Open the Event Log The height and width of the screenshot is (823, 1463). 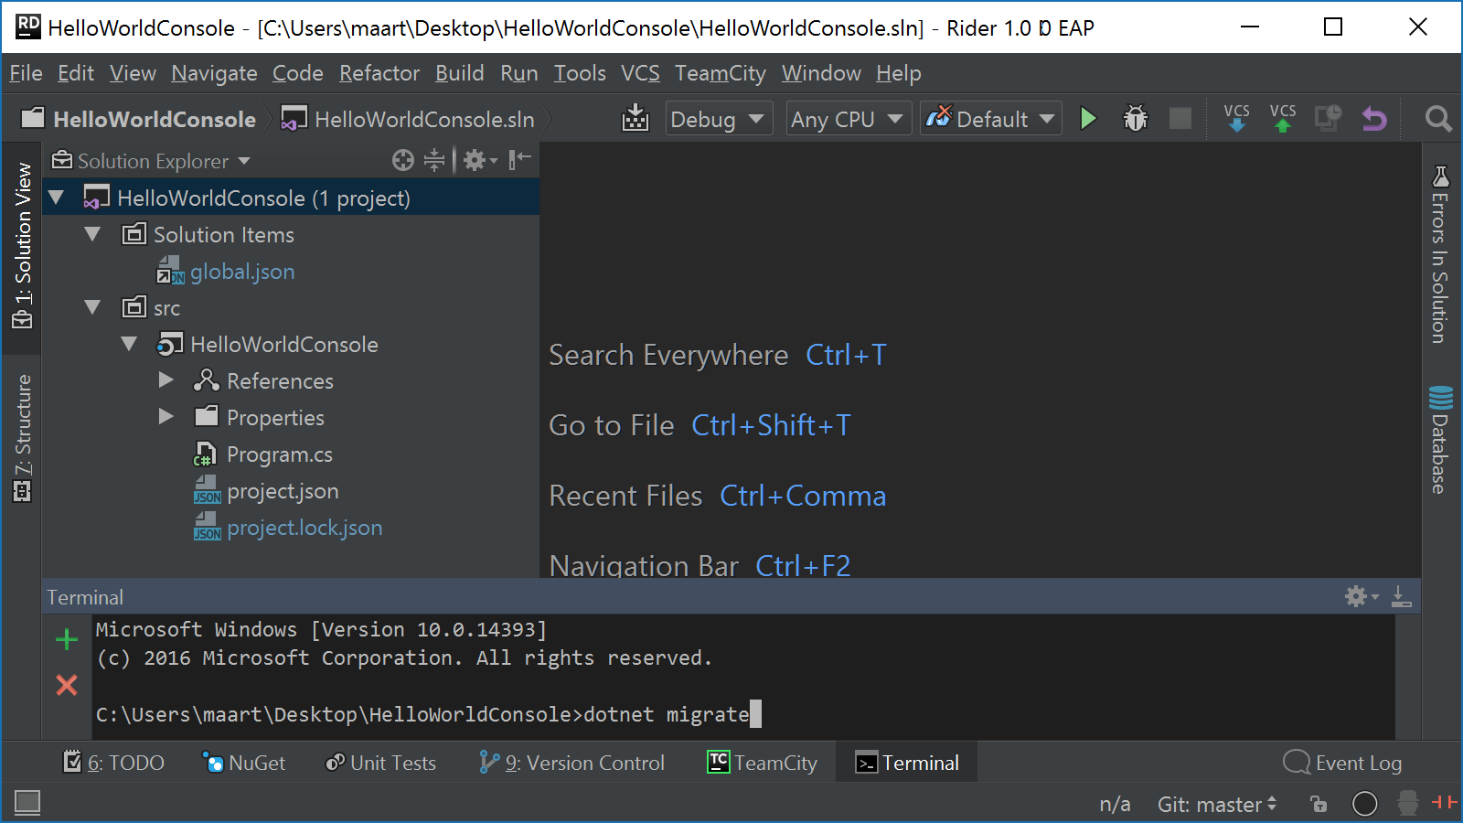point(1342,763)
